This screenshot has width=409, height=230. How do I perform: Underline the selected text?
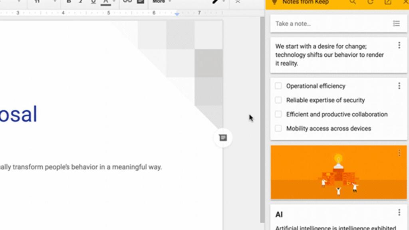click(x=93, y=2)
